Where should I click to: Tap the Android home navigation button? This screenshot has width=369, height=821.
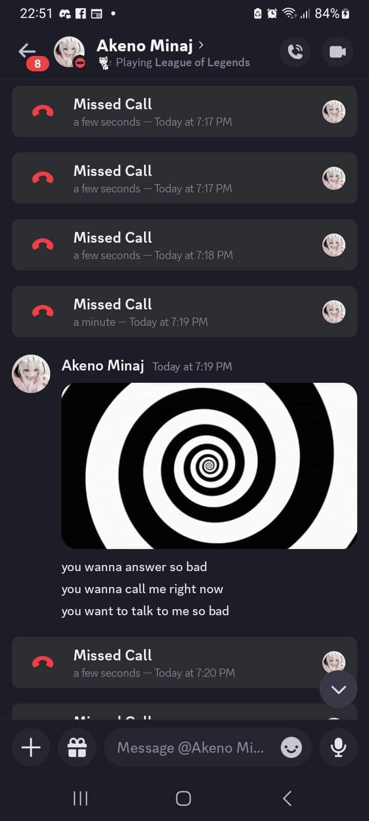(x=183, y=798)
